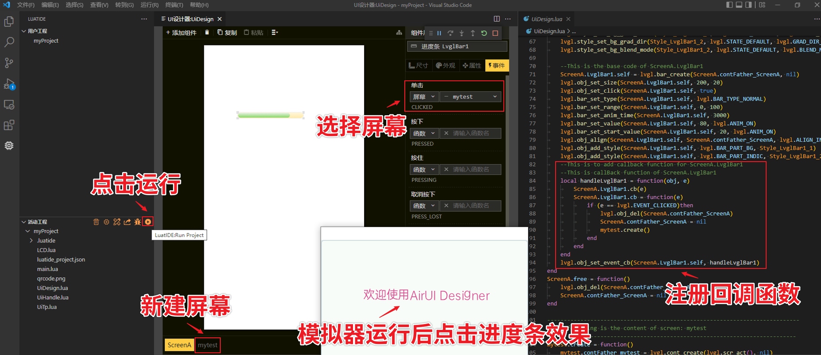Click the component tree hierarchy icon
This screenshot has width=821, height=355.
click(x=399, y=33)
